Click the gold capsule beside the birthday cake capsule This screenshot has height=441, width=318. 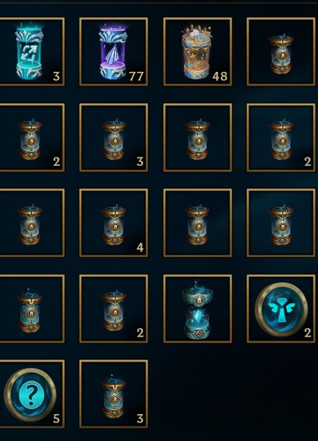281,51
